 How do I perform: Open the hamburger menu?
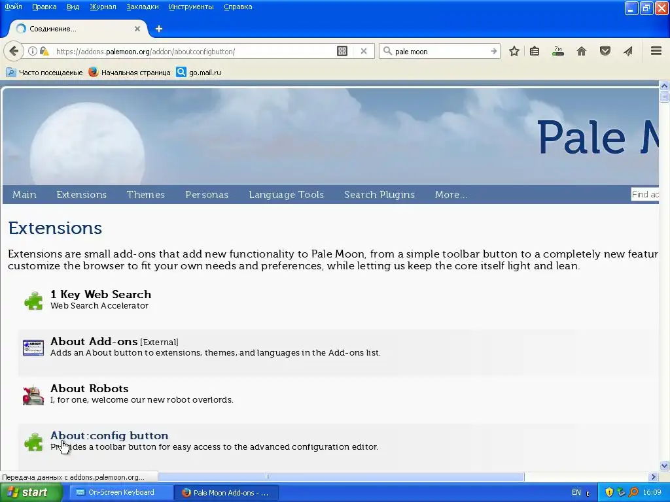point(656,51)
